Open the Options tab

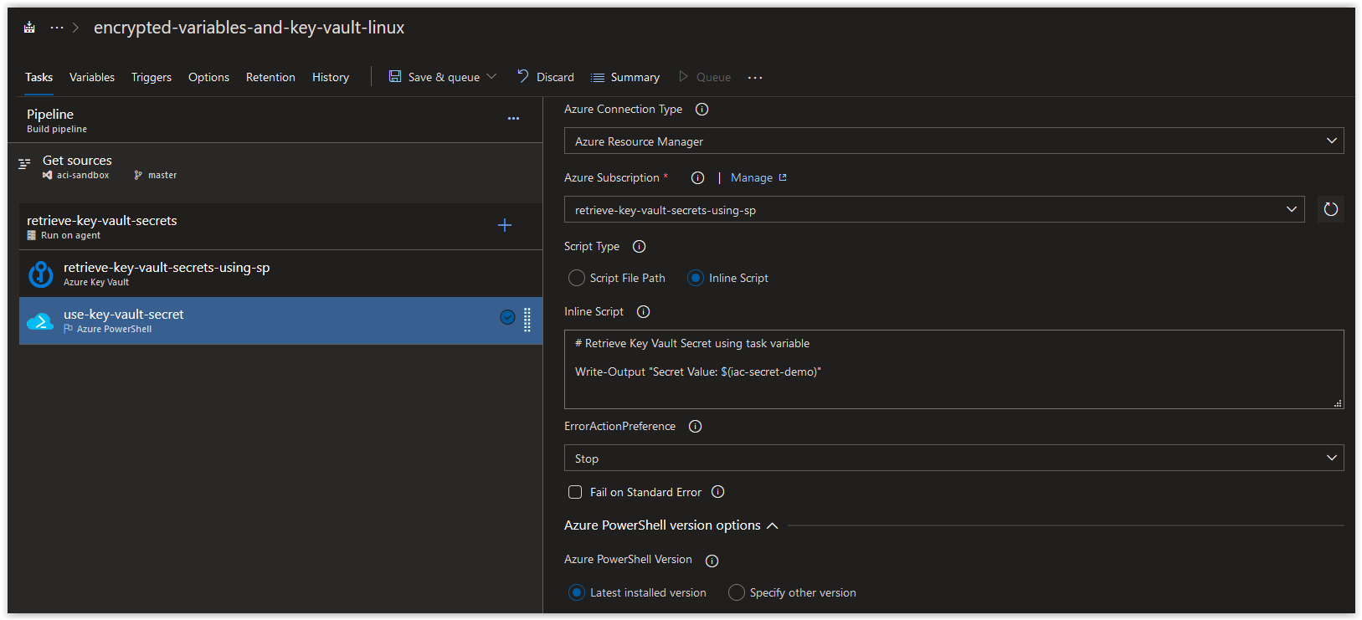pos(208,77)
